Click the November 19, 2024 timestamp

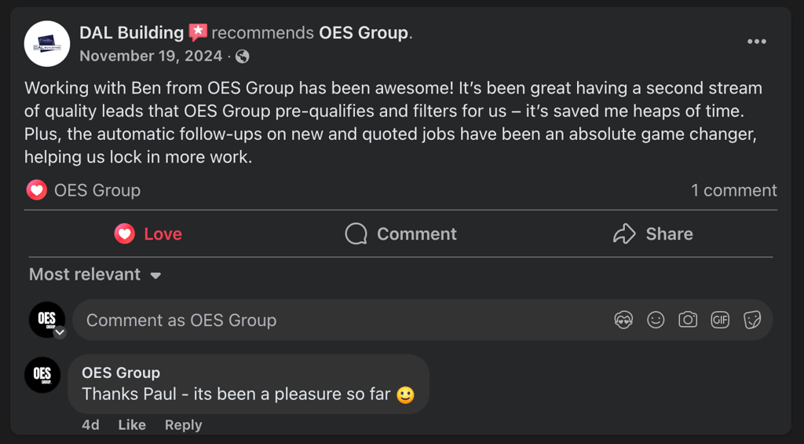tap(151, 56)
